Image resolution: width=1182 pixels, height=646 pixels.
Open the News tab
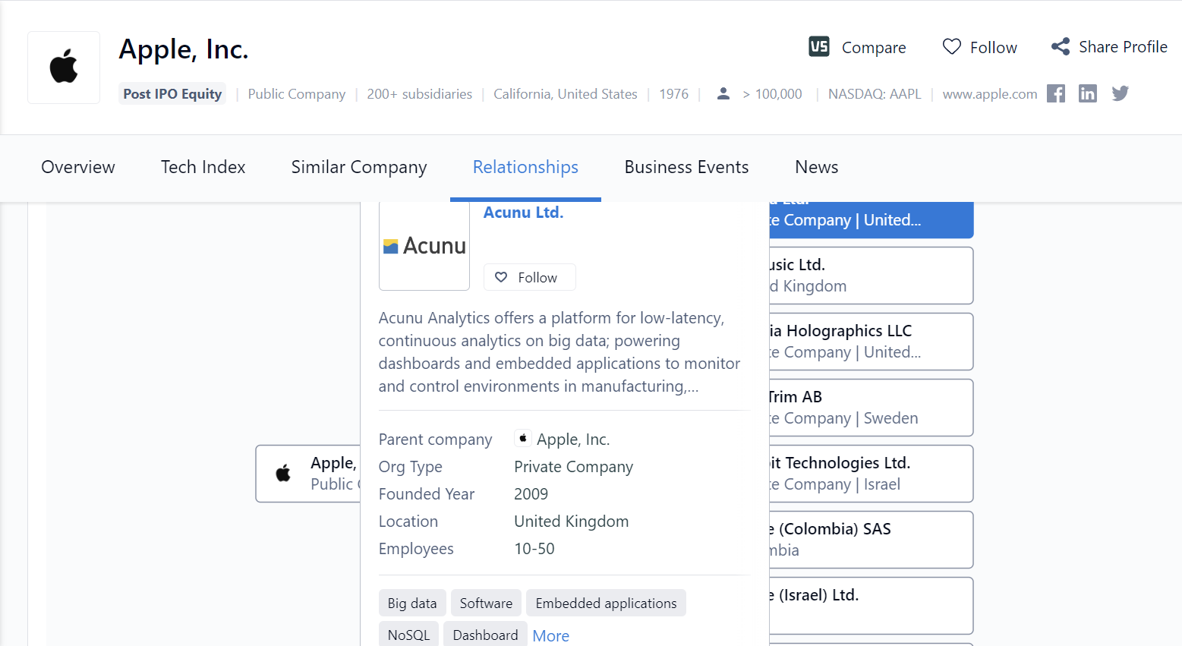tap(816, 167)
